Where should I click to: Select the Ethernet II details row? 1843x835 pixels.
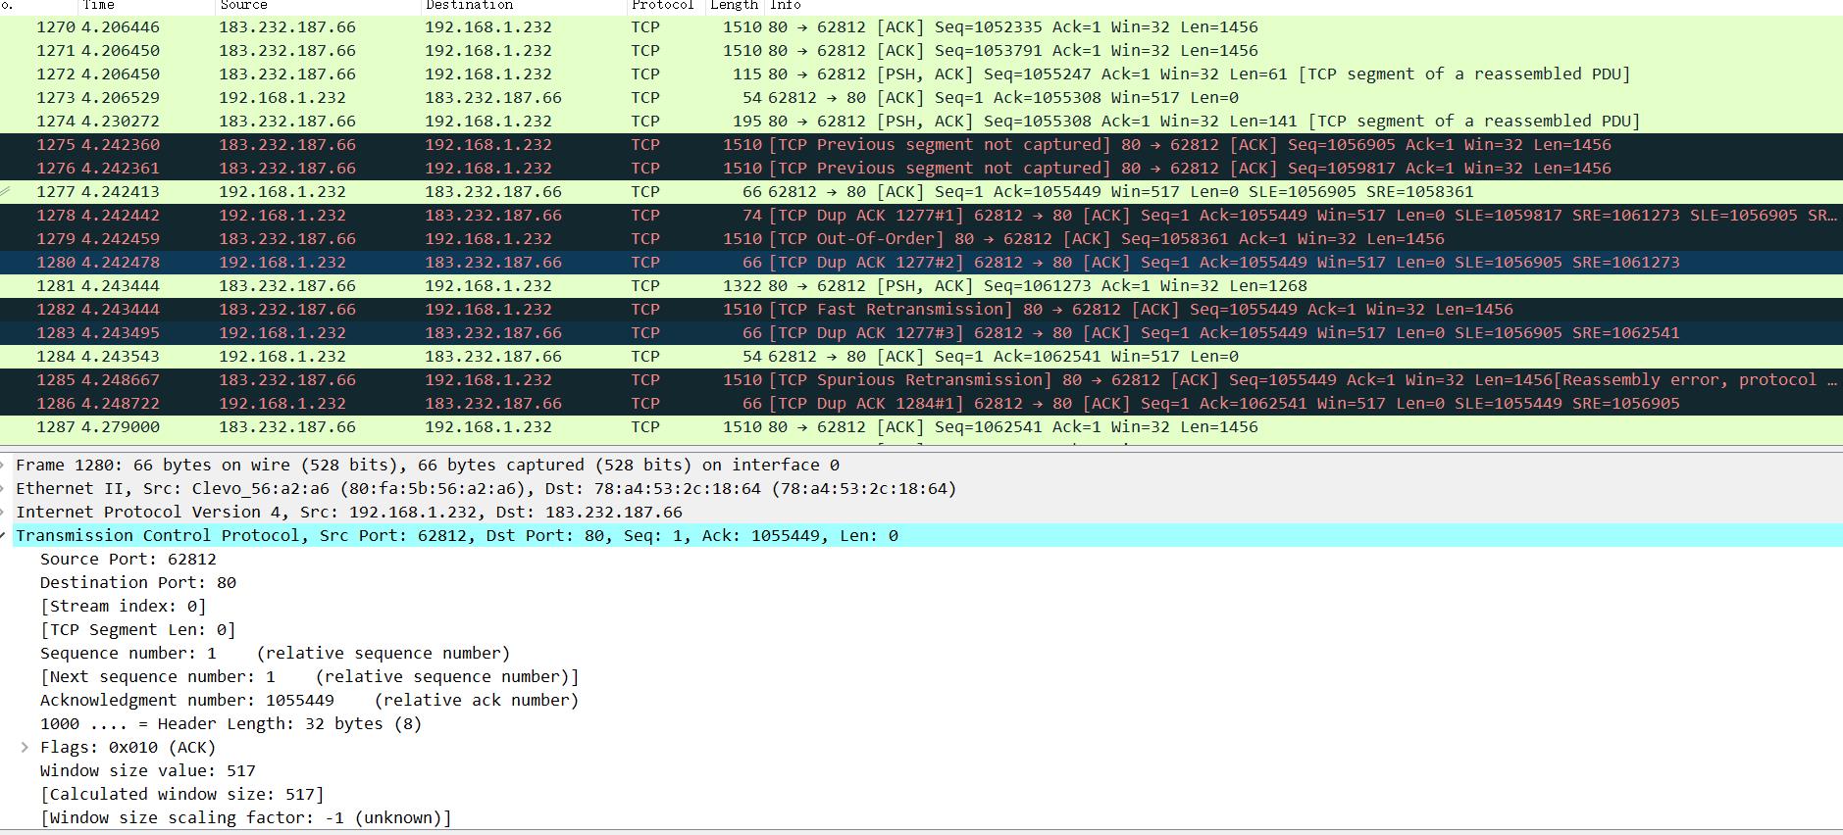921,489
